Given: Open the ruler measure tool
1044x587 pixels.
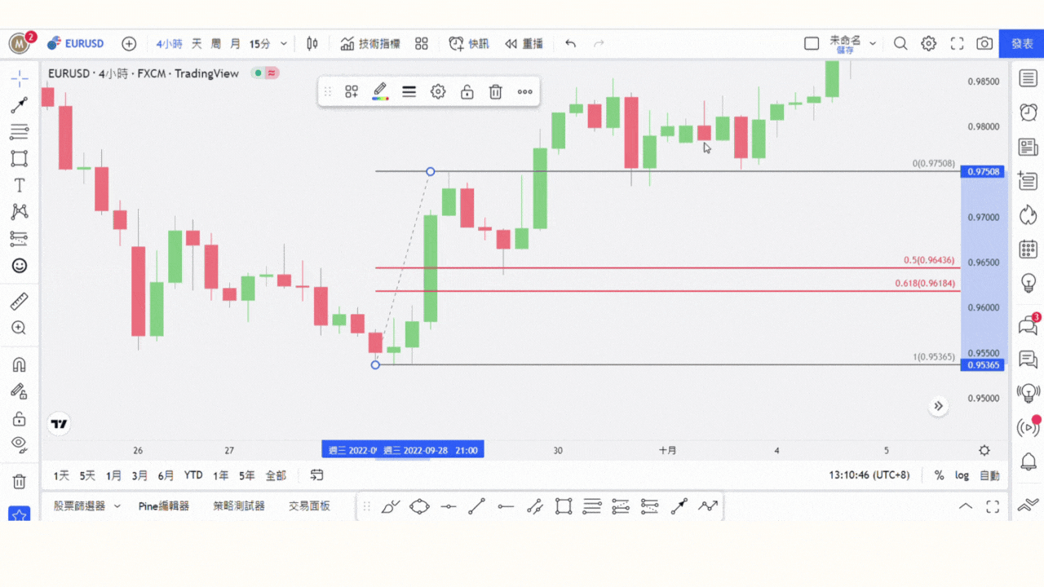Looking at the screenshot, I should [x=20, y=302].
